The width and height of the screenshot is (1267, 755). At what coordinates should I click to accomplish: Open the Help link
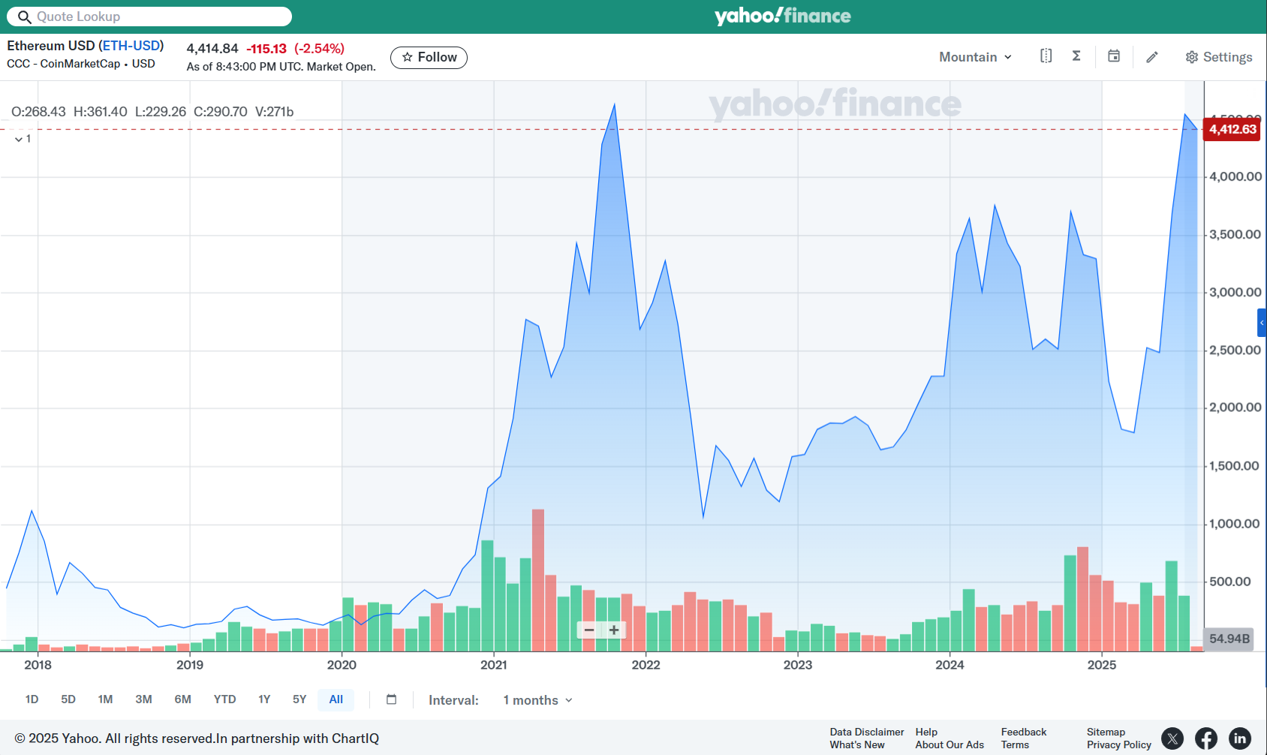coord(926,732)
